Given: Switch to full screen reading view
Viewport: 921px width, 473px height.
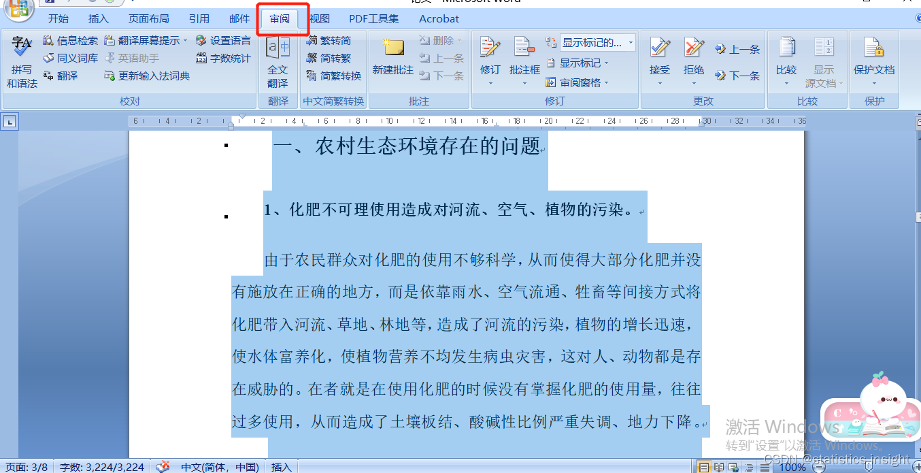Looking at the screenshot, I should (719, 468).
